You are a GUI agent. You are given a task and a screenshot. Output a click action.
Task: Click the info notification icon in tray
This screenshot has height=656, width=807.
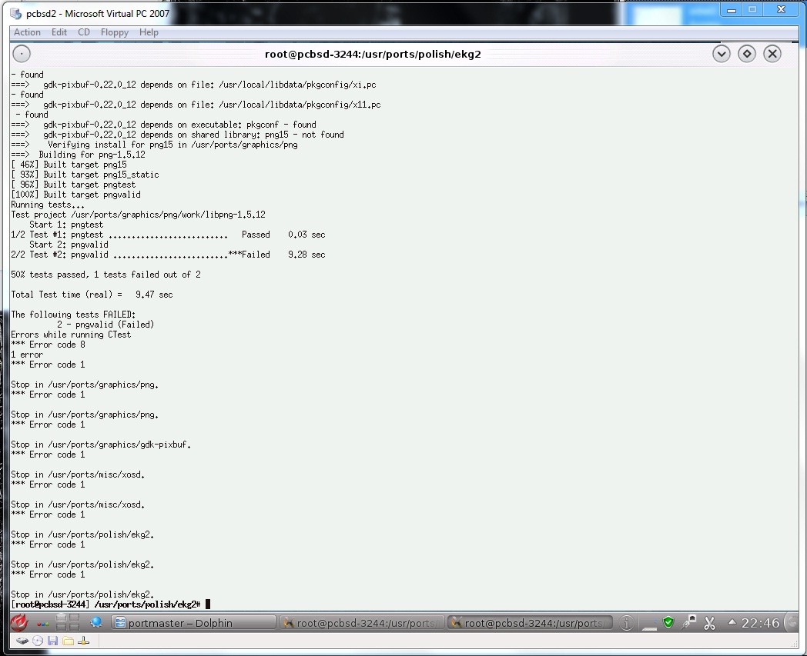click(626, 623)
